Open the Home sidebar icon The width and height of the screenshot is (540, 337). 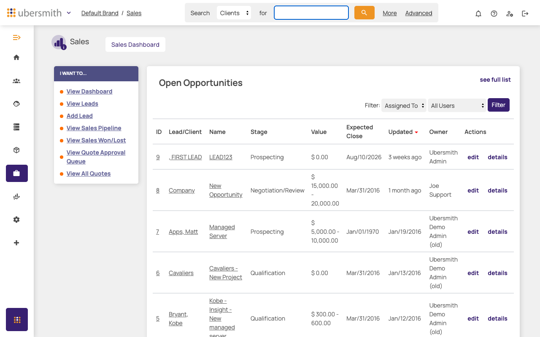[x=16, y=57]
